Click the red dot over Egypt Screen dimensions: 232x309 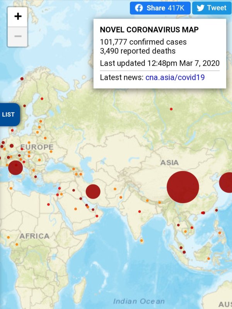(x=48, y=204)
